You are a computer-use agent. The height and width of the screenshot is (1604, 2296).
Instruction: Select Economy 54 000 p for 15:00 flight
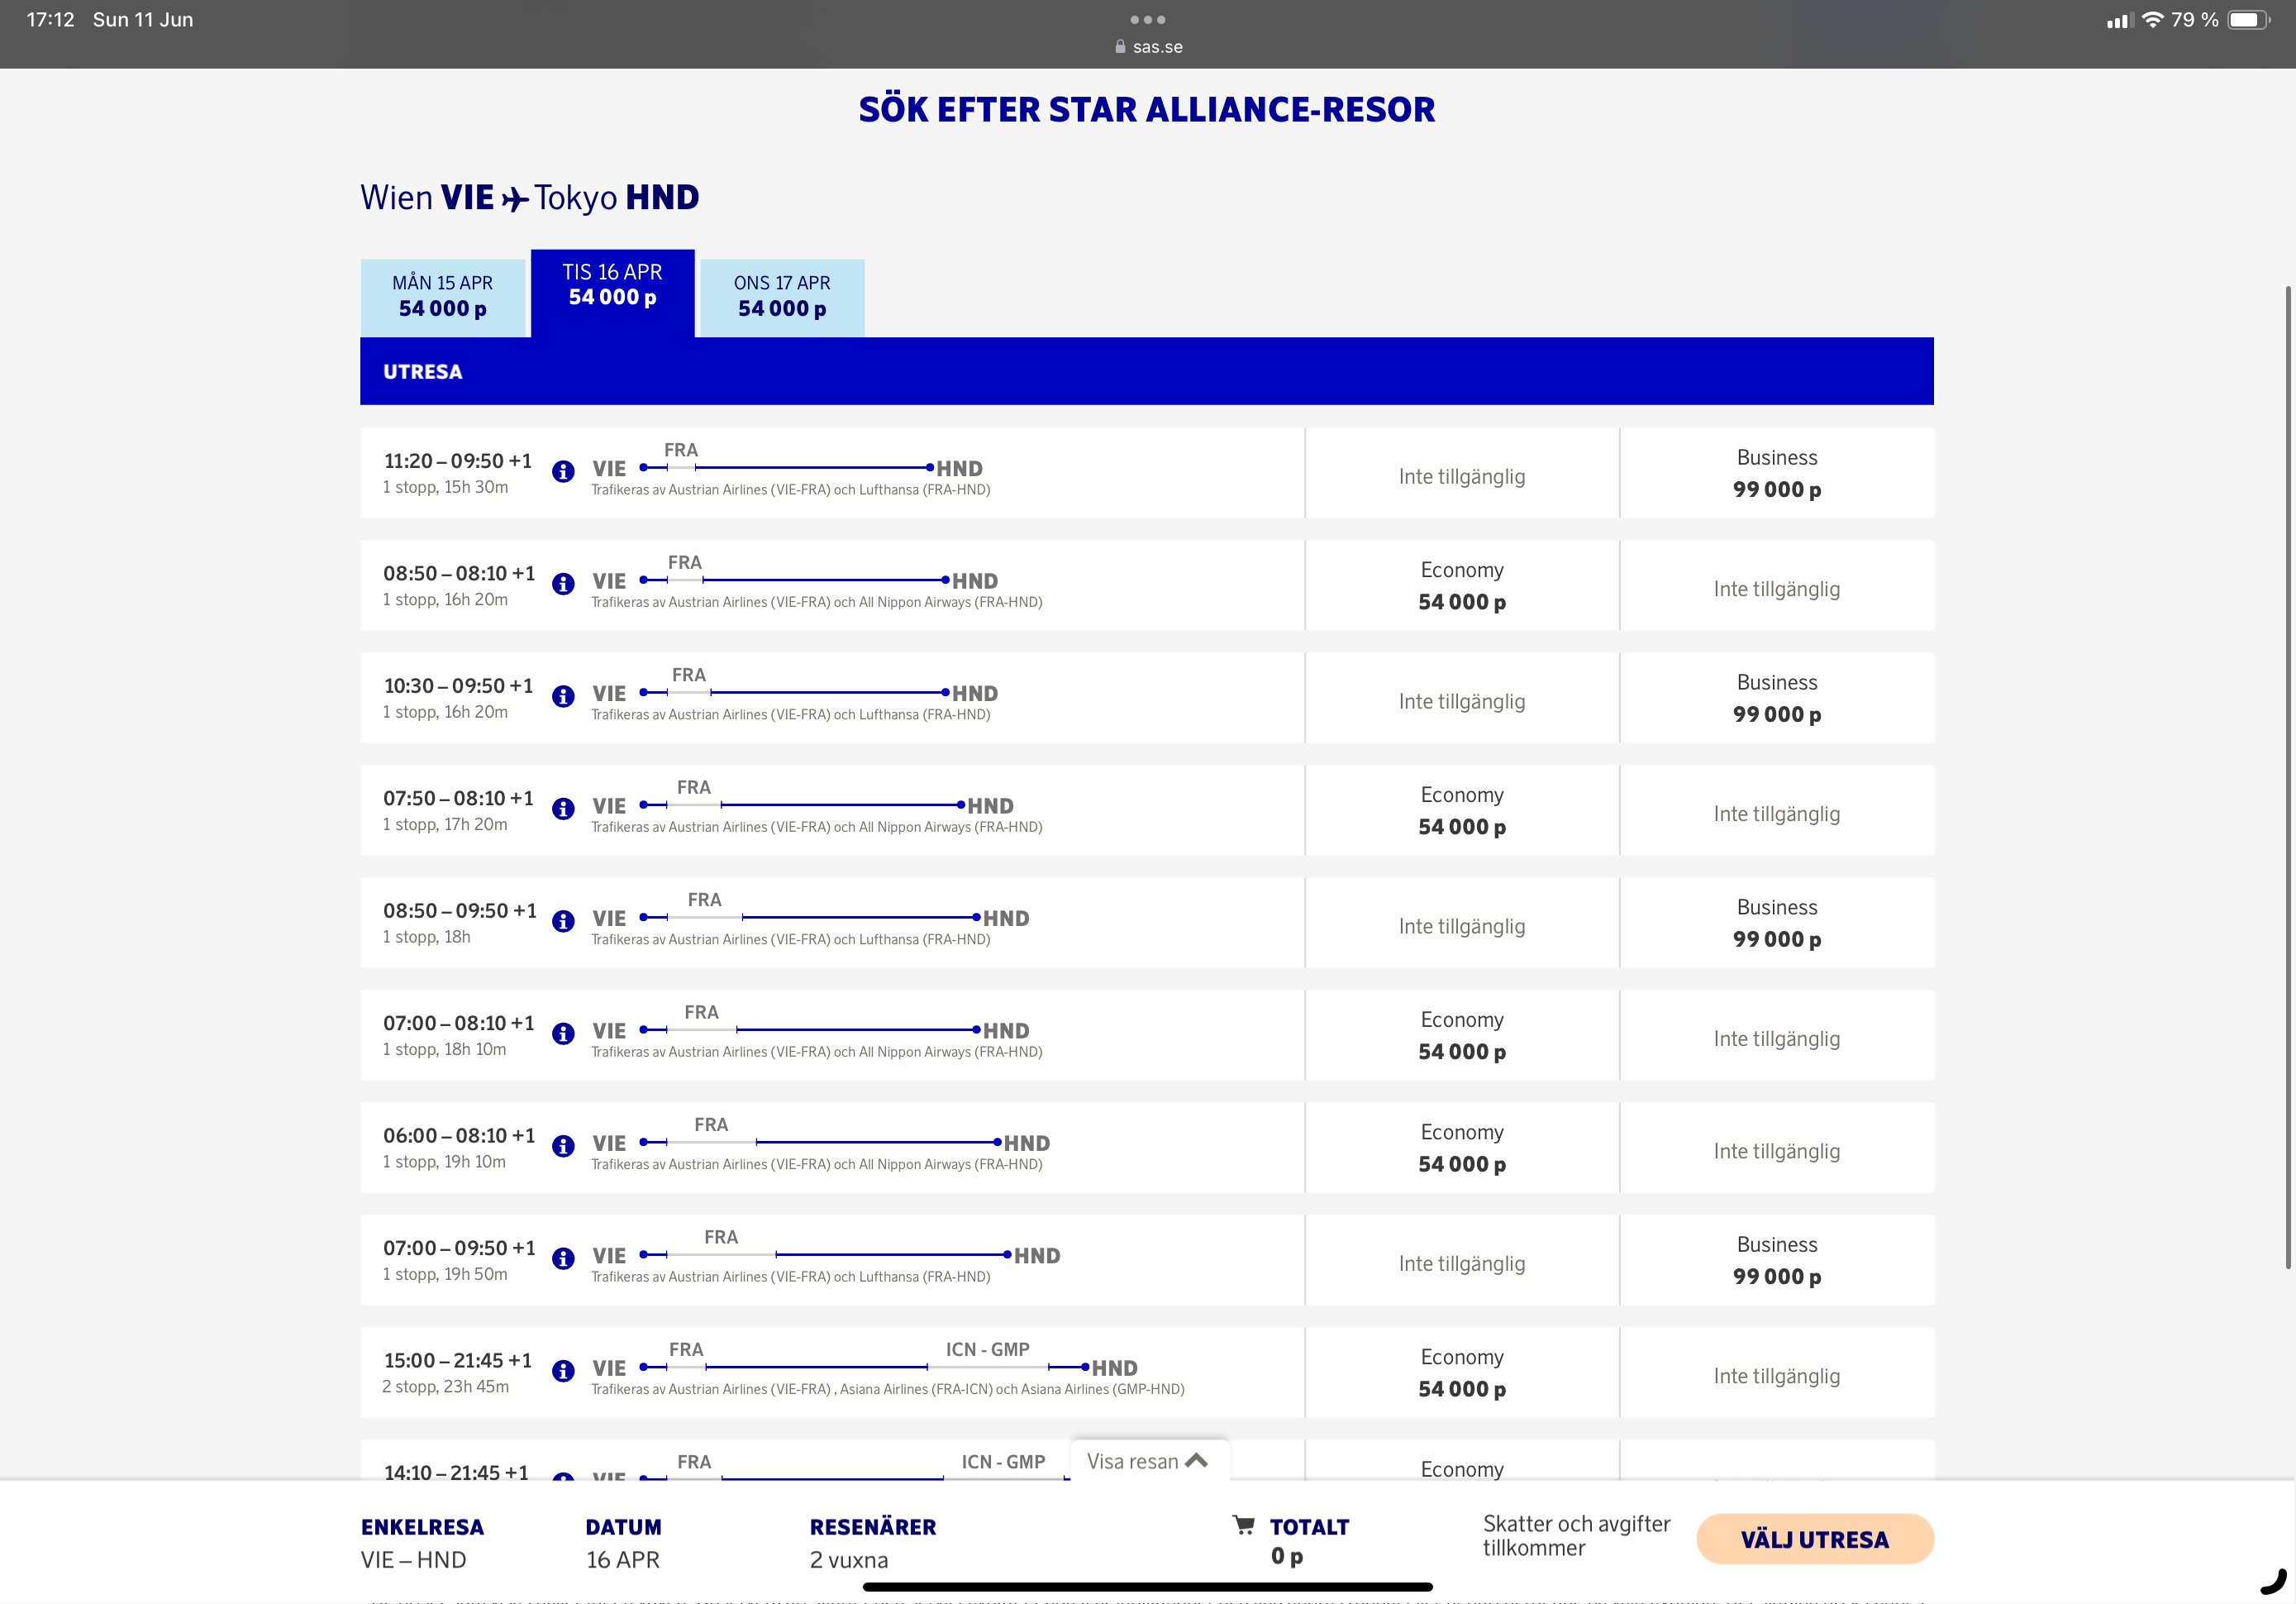[x=1461, y=1372]
